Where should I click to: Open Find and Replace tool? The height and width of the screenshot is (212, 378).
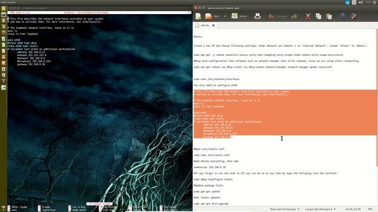(353, 16)
